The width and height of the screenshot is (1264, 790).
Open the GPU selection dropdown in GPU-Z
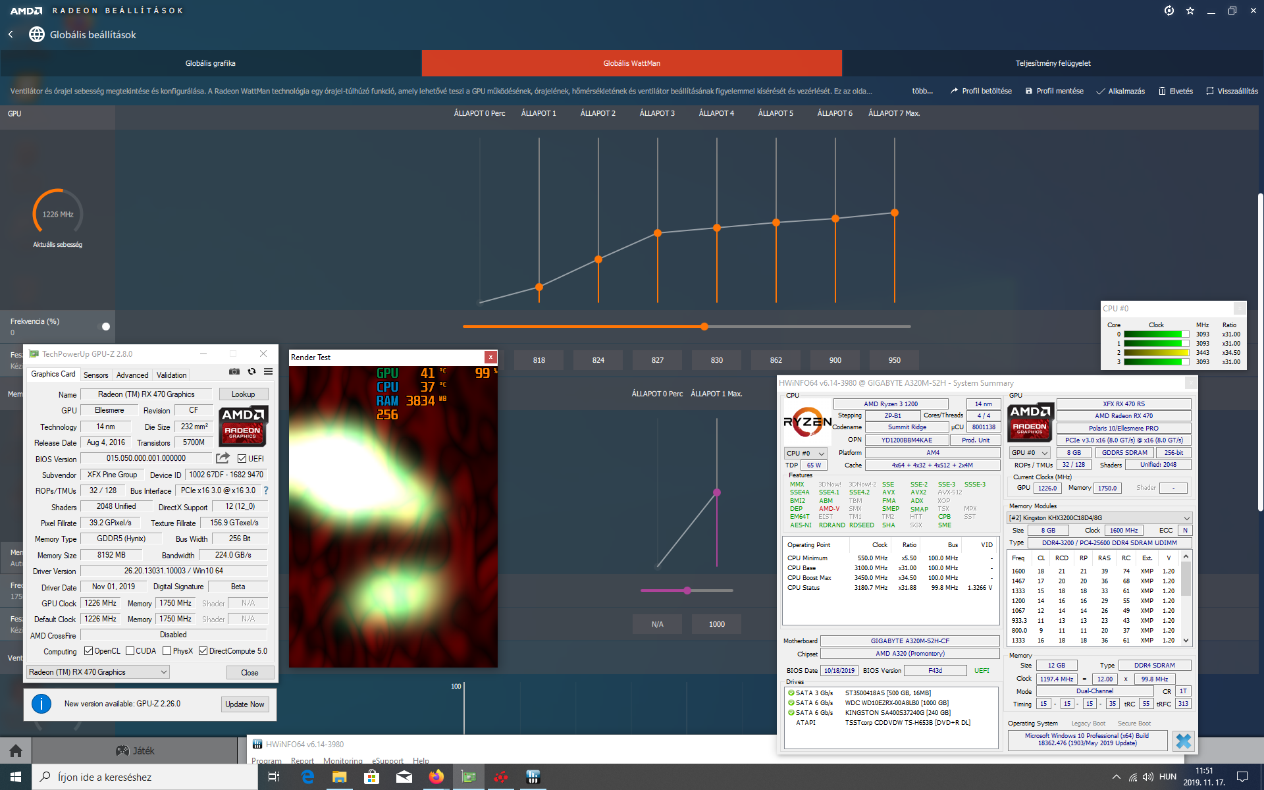pyautogui.click(x=98, y=672)
